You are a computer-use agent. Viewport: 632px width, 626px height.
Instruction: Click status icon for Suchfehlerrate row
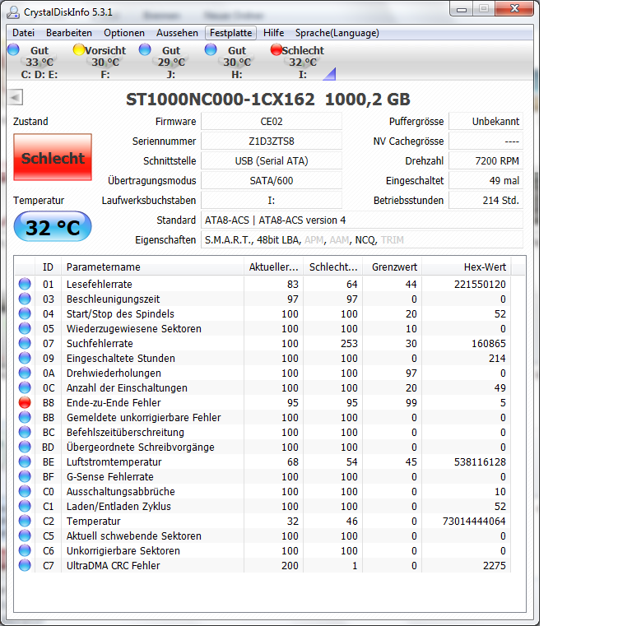click(25, 343)
